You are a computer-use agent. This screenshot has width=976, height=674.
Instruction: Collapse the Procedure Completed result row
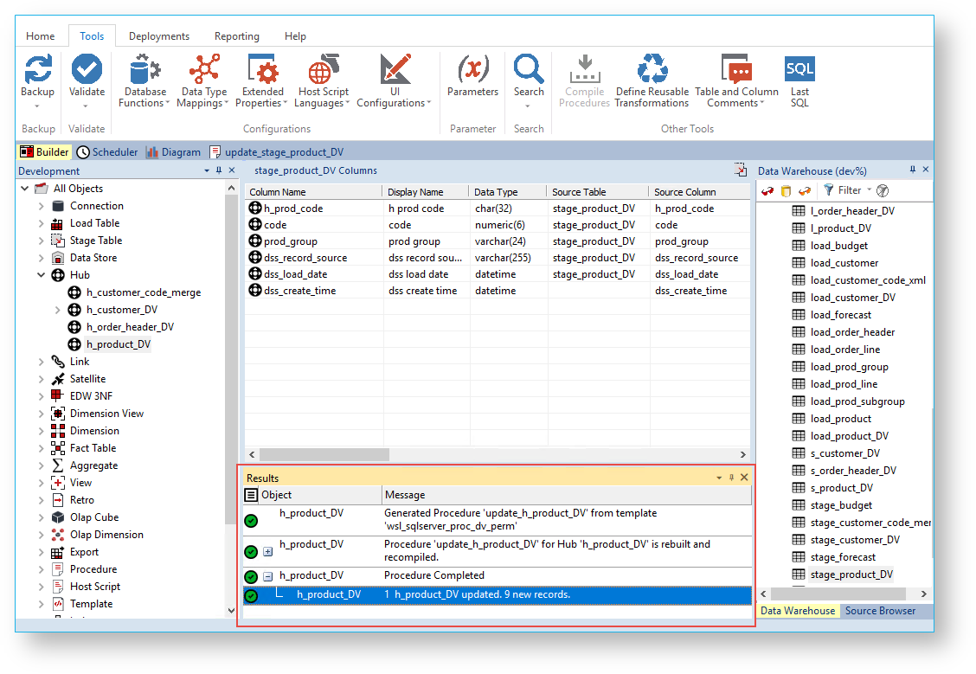tap(267, 576)
